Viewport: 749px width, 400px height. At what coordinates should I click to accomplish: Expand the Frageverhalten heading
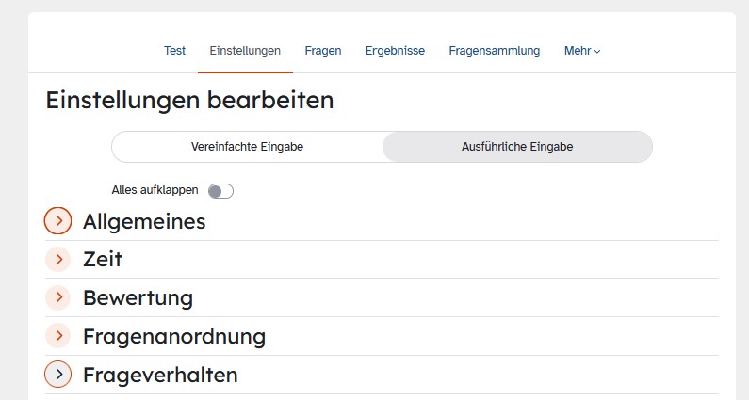160,375
